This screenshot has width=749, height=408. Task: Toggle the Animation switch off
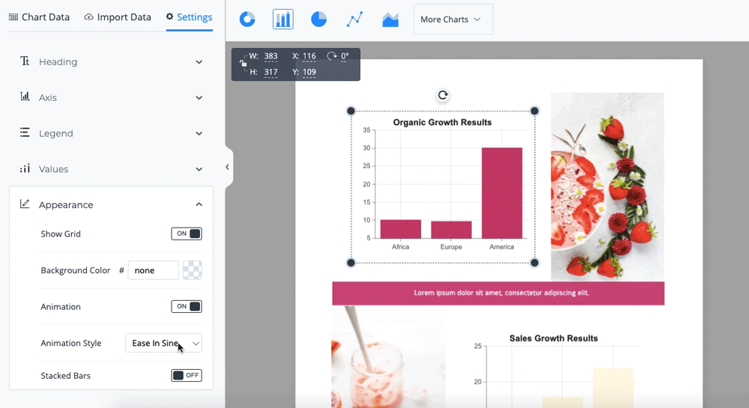tap(187, 306)
